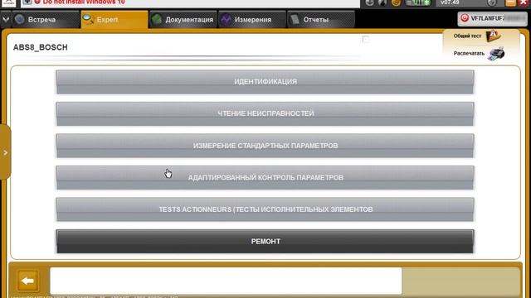Minimize the application with orange button

pyautogui.click(x=511, y=3)
